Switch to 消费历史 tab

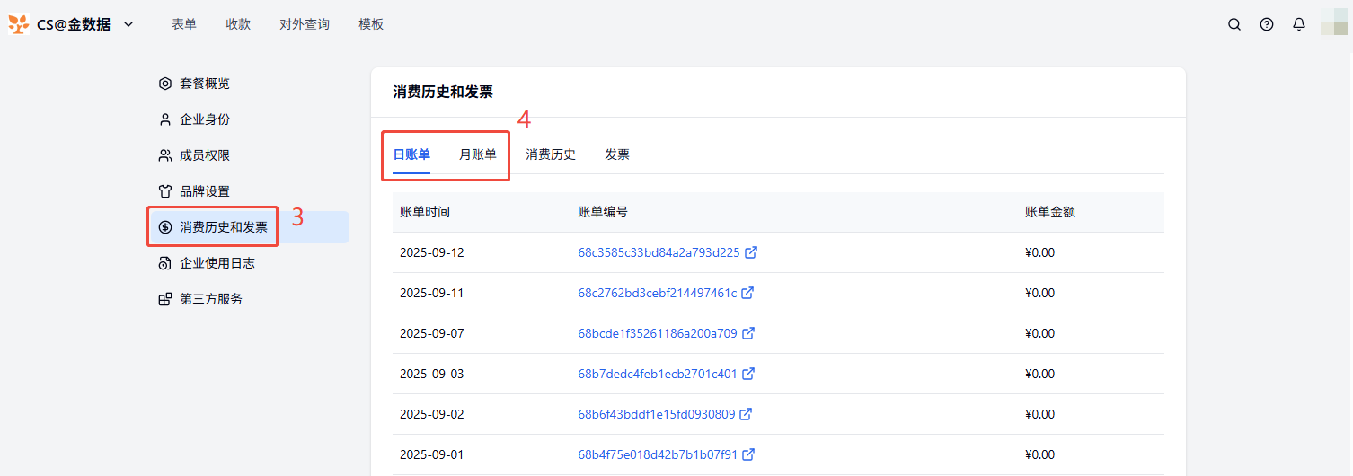point(551,154)
